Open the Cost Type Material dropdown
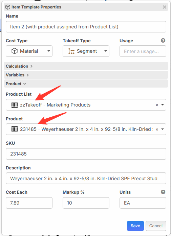Image resolution: width=171 pixels, height=236 pixels. click(29, 51)
